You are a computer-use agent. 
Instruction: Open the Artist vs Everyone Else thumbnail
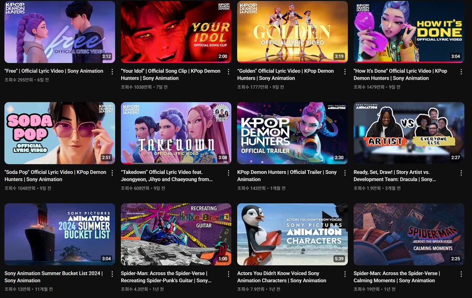click(409, 133)
